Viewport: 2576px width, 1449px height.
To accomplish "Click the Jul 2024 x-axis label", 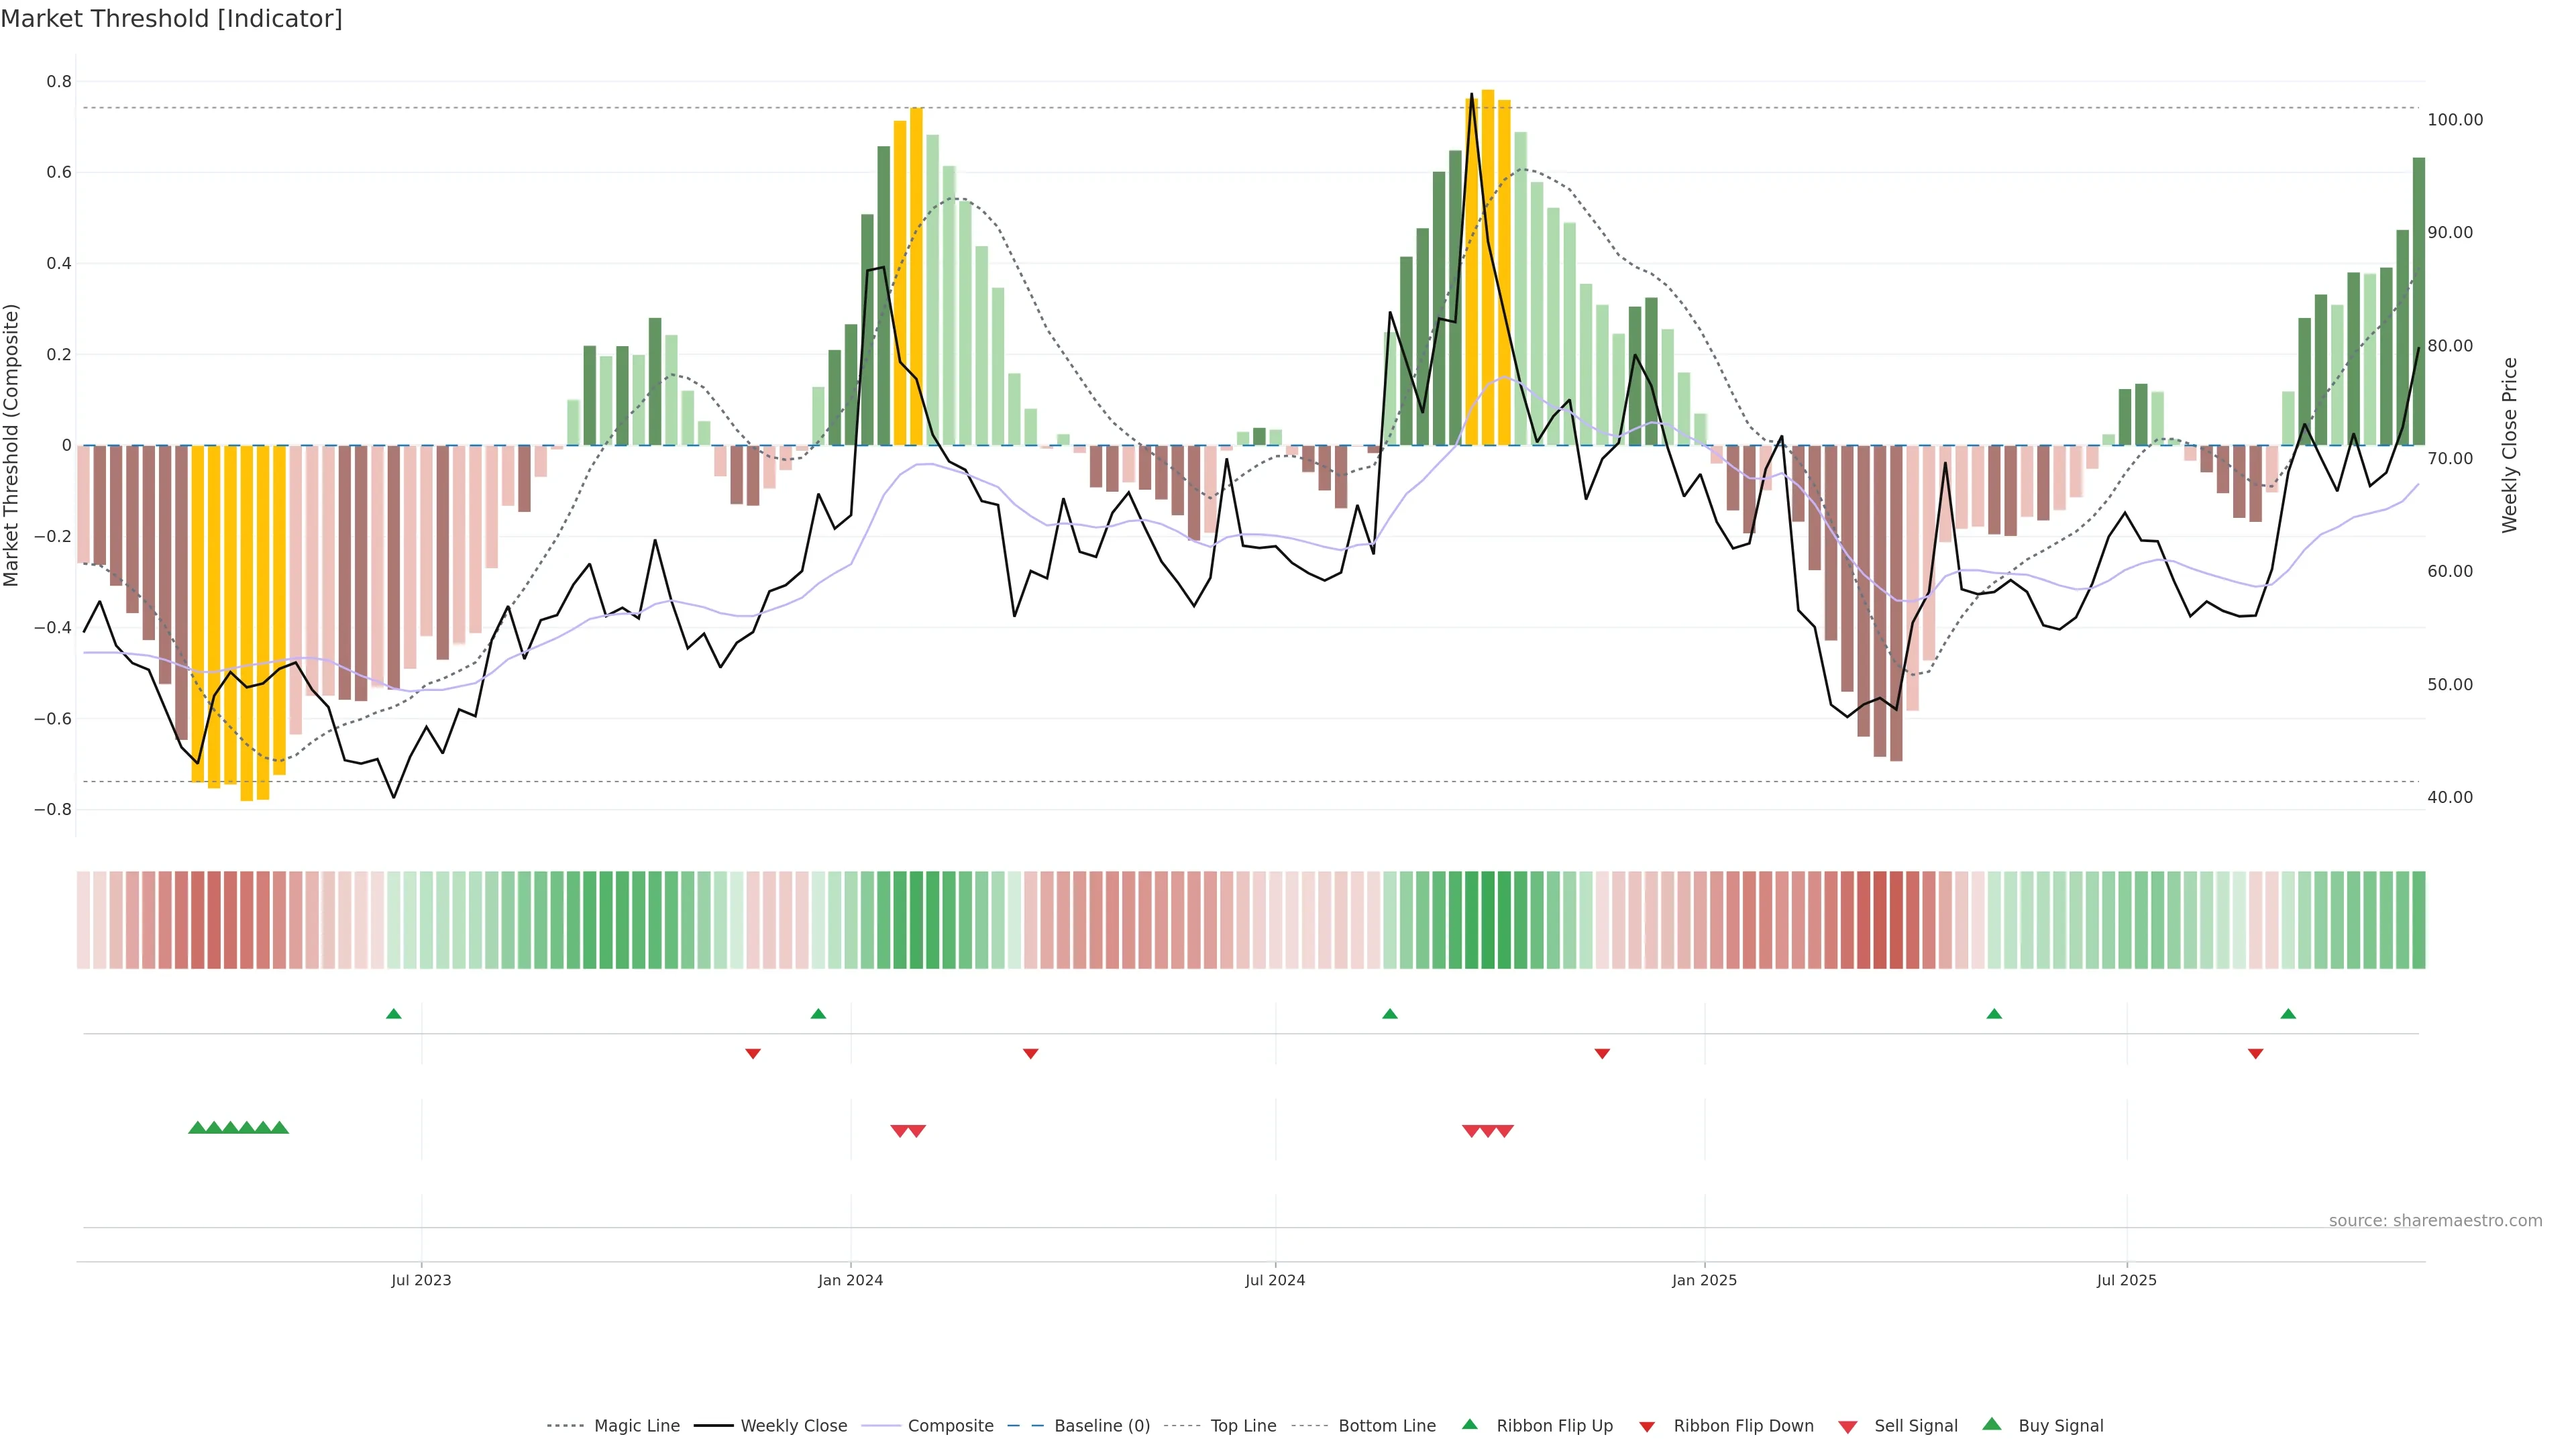I will pyautogui.click(x=1275, y=1280).
